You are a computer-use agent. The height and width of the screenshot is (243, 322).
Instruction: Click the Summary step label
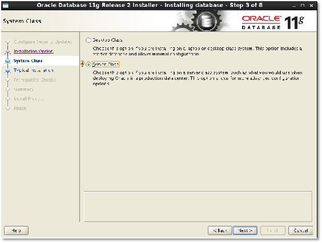[23, 90]
